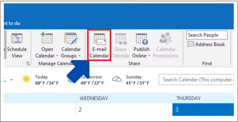The height and width of the screenshot is (122, 238).
Task: Click the greyed Share Calendar icon
Action: point(121,39)
